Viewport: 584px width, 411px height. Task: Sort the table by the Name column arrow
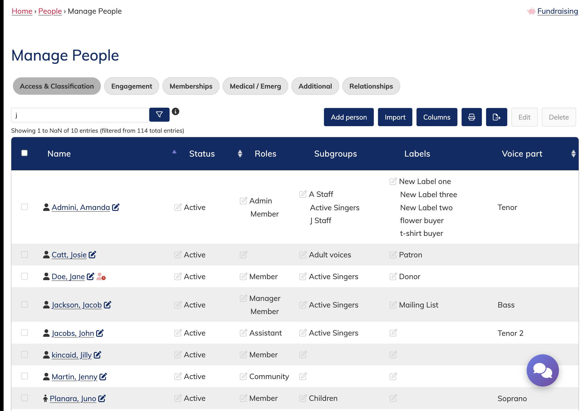coord(174,152)
